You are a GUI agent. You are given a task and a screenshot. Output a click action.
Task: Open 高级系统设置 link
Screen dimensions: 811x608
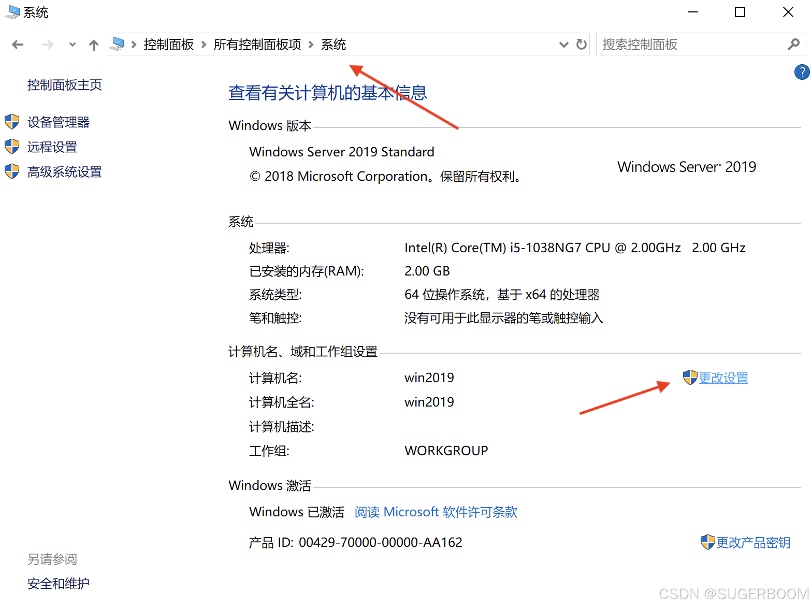click(x=65, y=172)
